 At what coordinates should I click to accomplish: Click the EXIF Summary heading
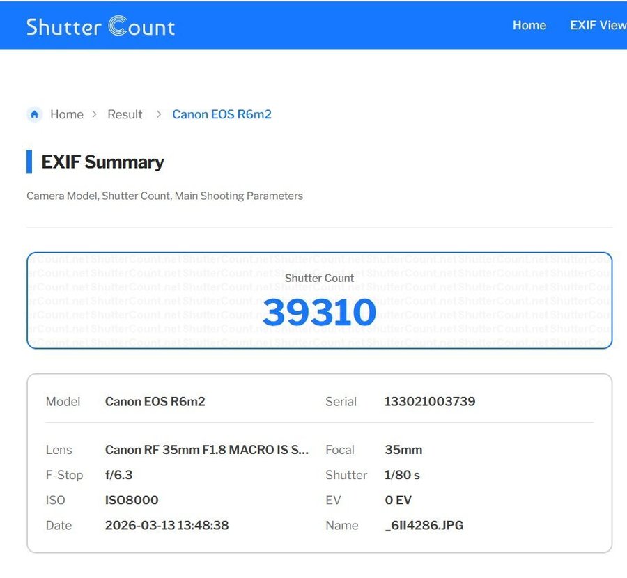102,162
